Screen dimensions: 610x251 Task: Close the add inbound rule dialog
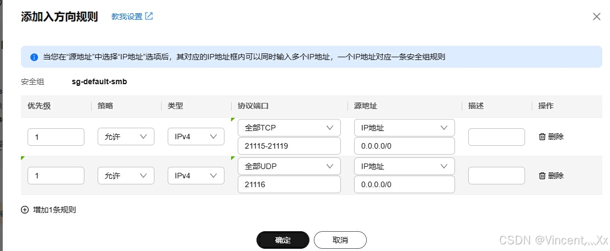click(x=596, y=17)
